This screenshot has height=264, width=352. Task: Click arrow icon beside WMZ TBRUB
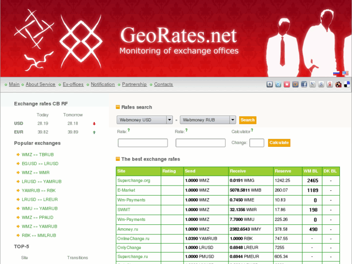(x=18, y=155)
